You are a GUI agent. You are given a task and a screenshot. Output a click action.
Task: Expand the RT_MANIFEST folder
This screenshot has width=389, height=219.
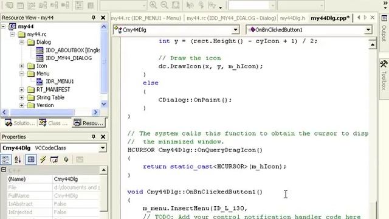[22, 89]
